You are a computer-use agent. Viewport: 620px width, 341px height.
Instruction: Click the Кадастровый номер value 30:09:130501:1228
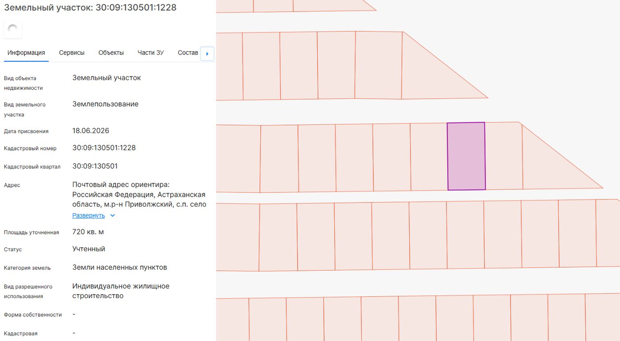click(104, 148)
